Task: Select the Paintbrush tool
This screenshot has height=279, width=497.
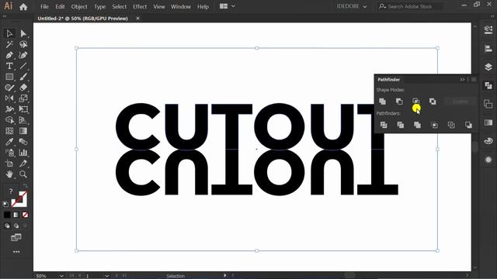Action: point(23,77)
